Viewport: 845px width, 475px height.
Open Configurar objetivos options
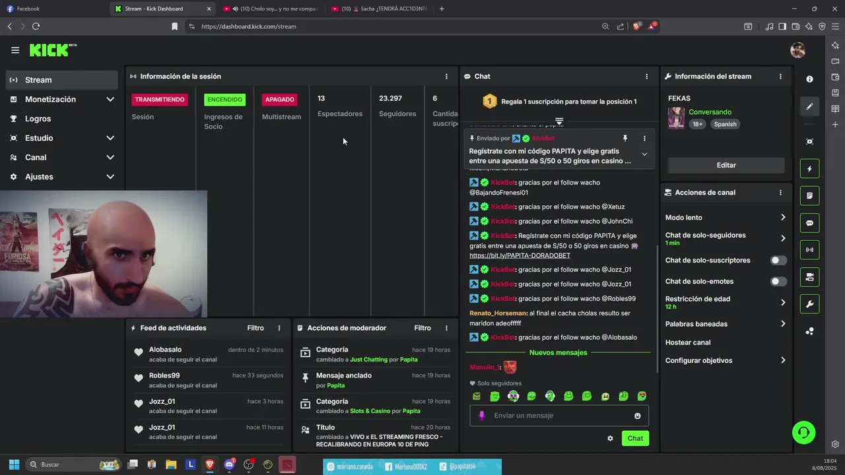(x=726, y=361)
